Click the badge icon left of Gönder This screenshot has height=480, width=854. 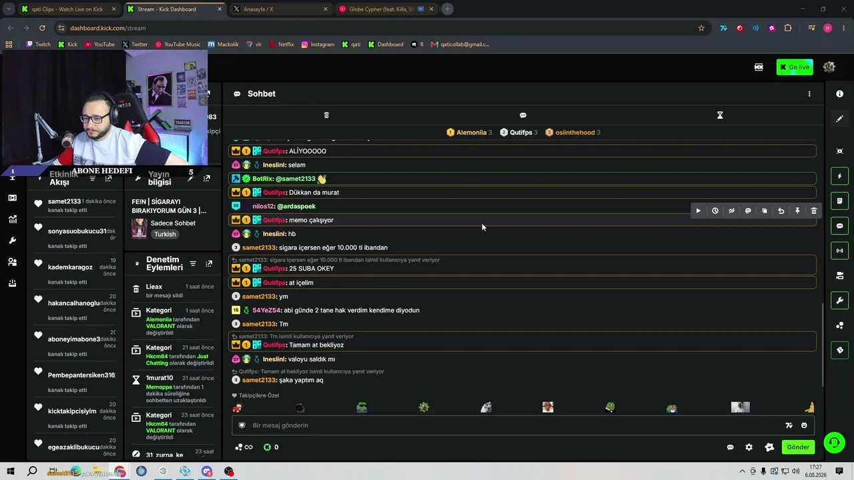[769, 447]
